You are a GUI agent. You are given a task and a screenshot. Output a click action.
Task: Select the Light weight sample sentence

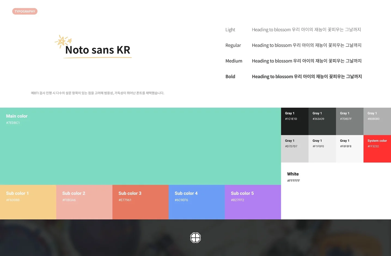click(x=306, y=30)
